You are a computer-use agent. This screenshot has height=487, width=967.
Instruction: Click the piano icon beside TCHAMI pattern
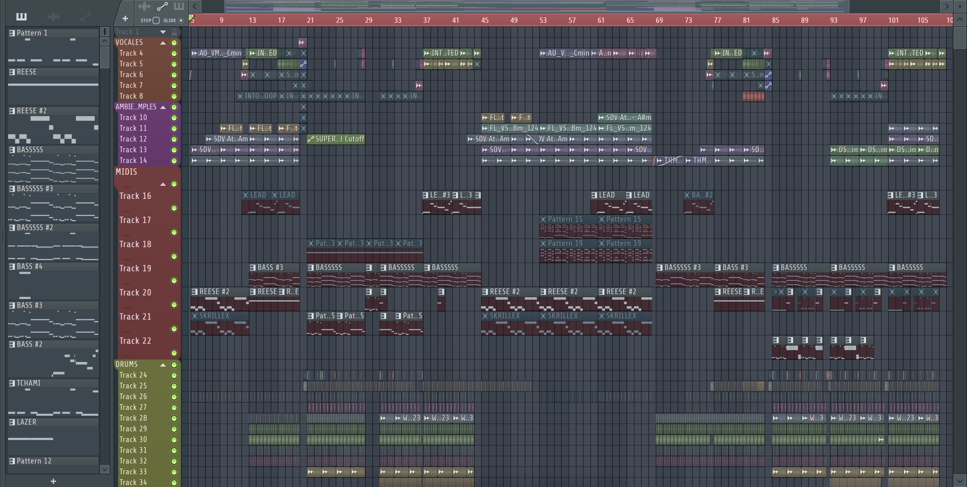(x=12, y=383)
